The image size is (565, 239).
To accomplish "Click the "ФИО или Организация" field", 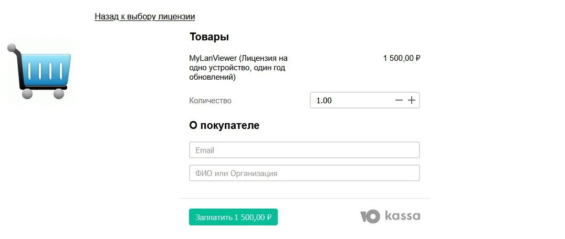I will click(x=304, y=173).
